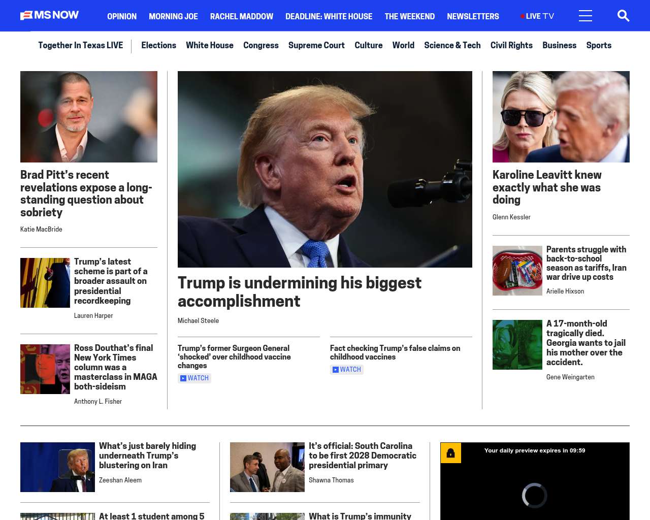650x520 pixels.
Task: Open Surgeon General 'shocked' vaccine story
Action: click(234, 357)
